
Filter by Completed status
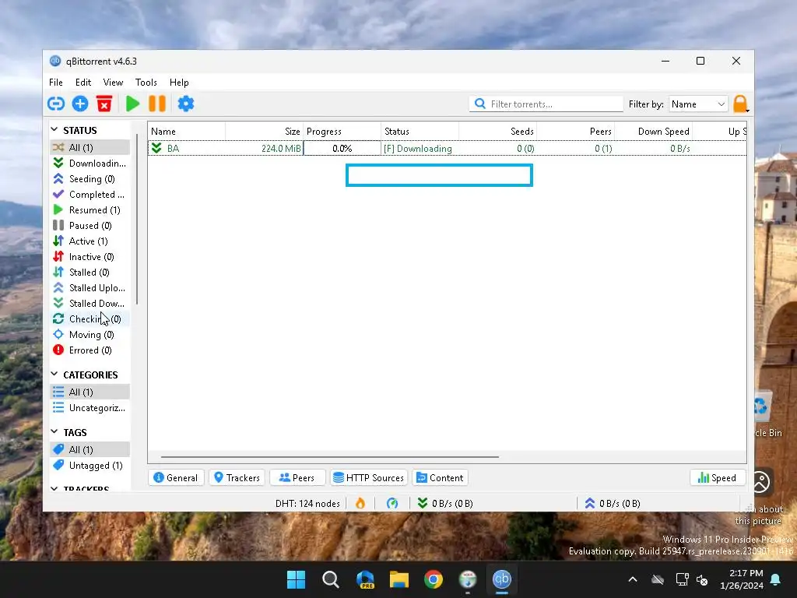tap(90, 194)
